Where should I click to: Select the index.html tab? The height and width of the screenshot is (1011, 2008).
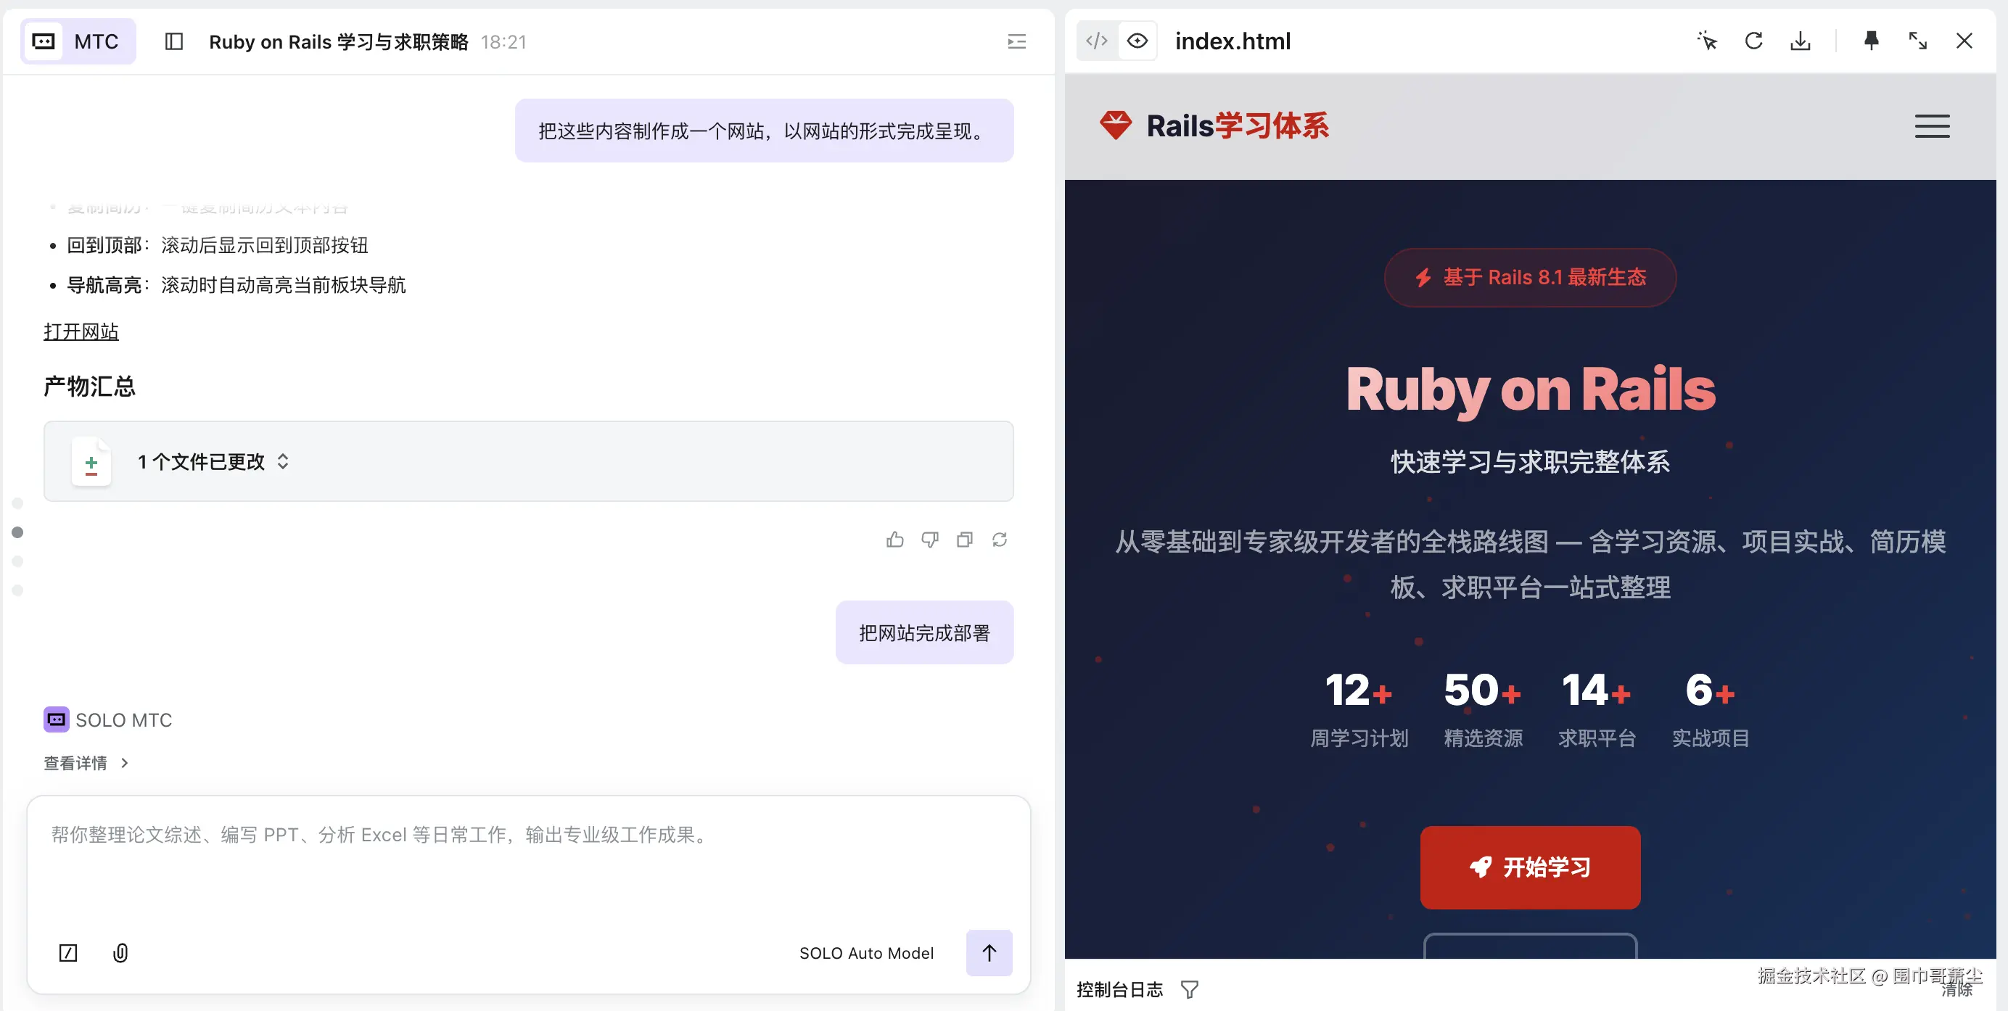tap(1233, 41)
